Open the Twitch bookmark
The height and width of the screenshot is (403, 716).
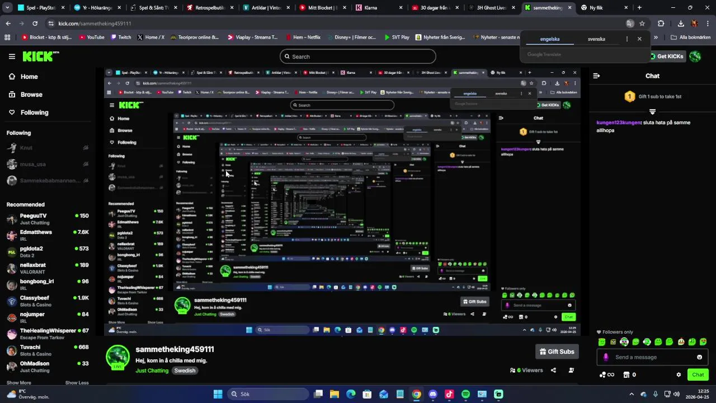(121, 38)
